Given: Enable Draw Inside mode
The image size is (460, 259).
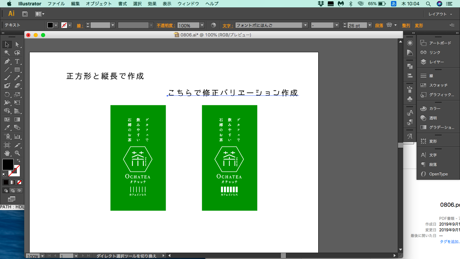Looking at the screenshot, I should click(x=19, y=191).
